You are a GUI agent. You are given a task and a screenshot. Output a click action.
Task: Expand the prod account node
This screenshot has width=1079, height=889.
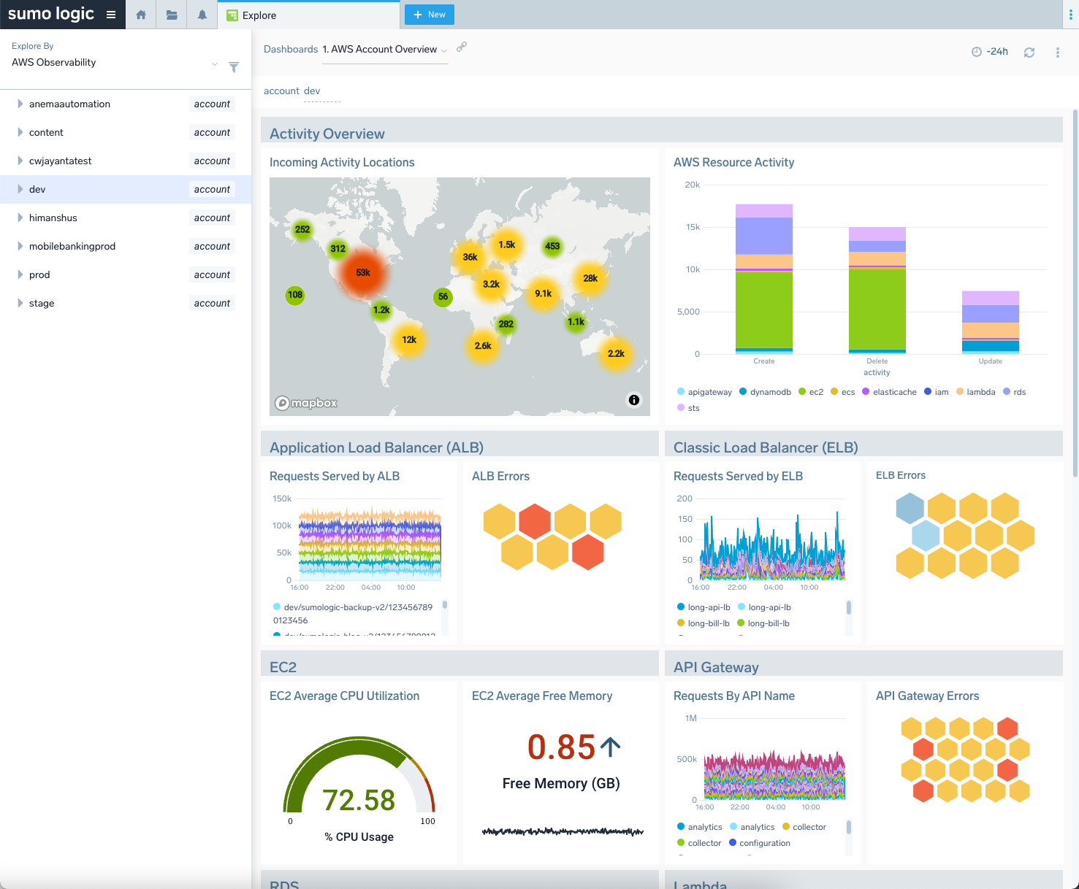[x=20, y=274]
